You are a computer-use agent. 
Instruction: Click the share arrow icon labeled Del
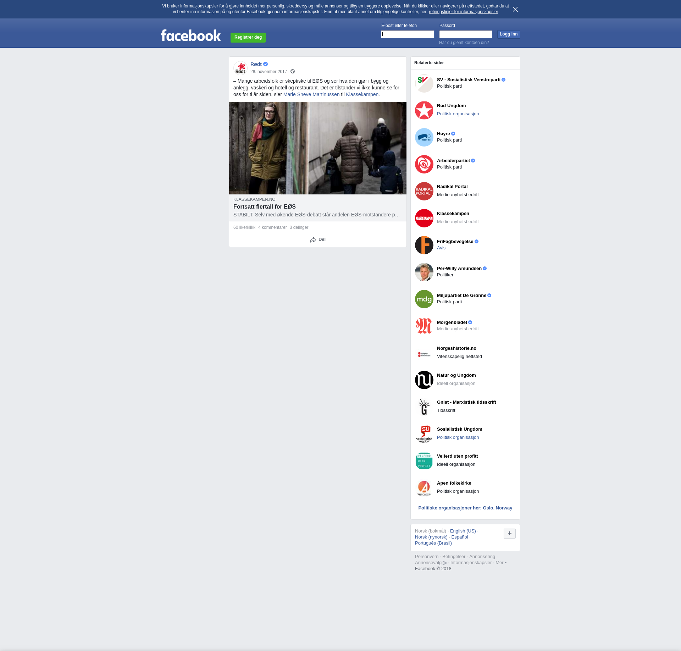tap(313, 240)
